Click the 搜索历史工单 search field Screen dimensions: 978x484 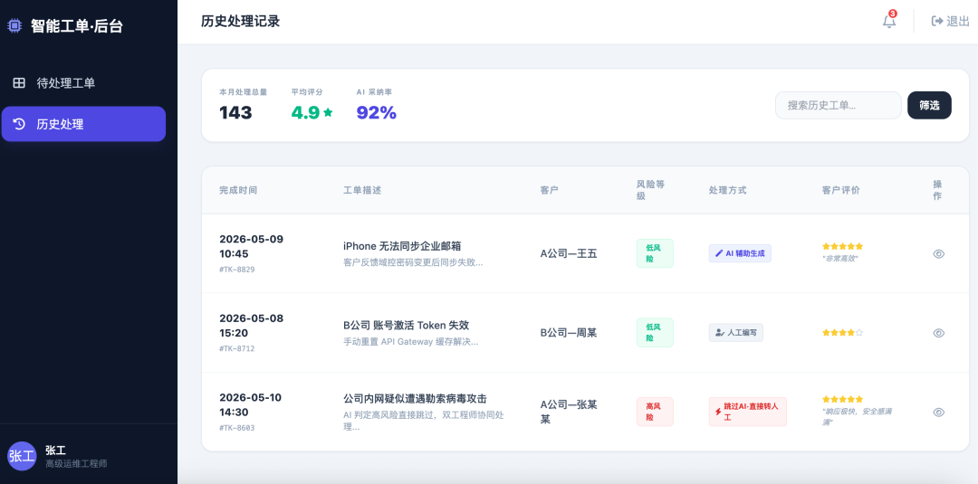tap(838, 105)
